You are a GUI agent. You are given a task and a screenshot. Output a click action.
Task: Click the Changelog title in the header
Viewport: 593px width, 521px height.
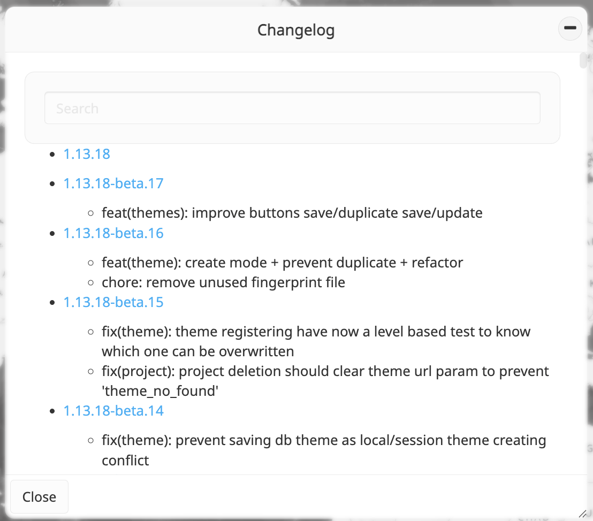296,30
